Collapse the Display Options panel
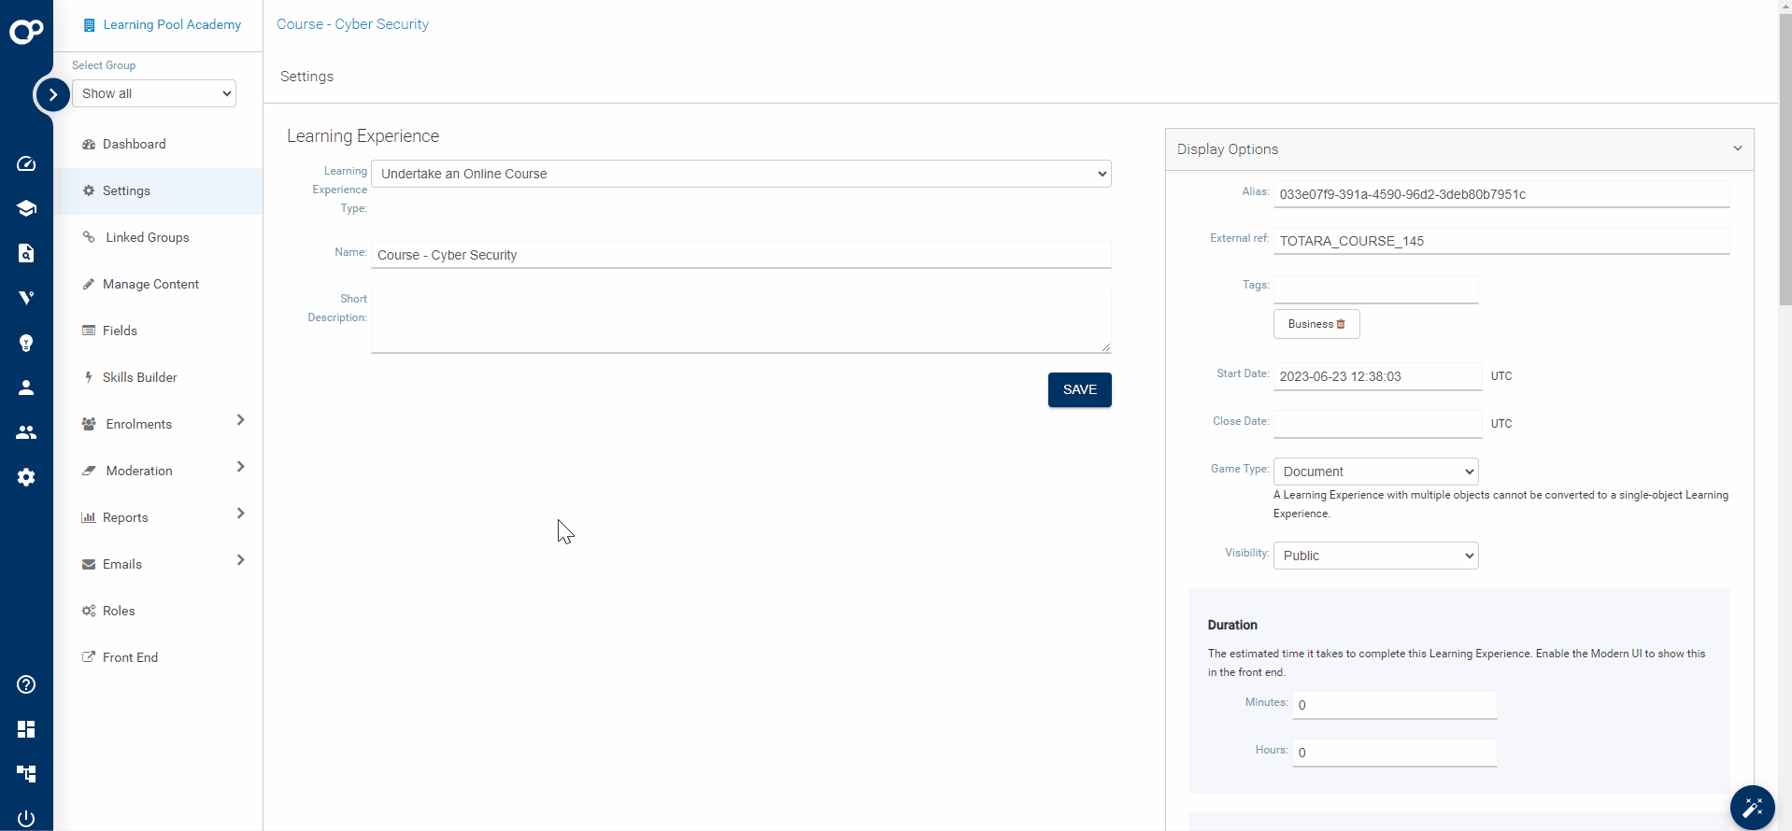1792x831 pixels. coord(1737,149)
